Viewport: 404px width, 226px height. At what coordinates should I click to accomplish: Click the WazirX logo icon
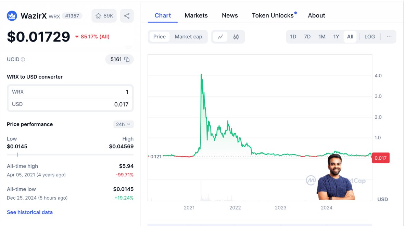12,16
